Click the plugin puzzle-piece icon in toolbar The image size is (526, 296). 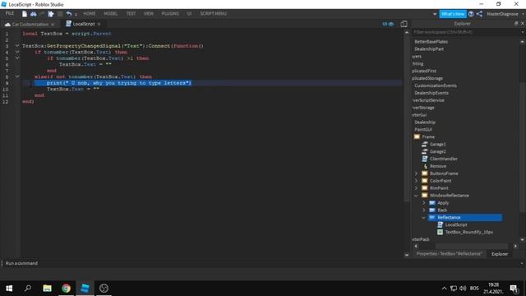point(51,14)
